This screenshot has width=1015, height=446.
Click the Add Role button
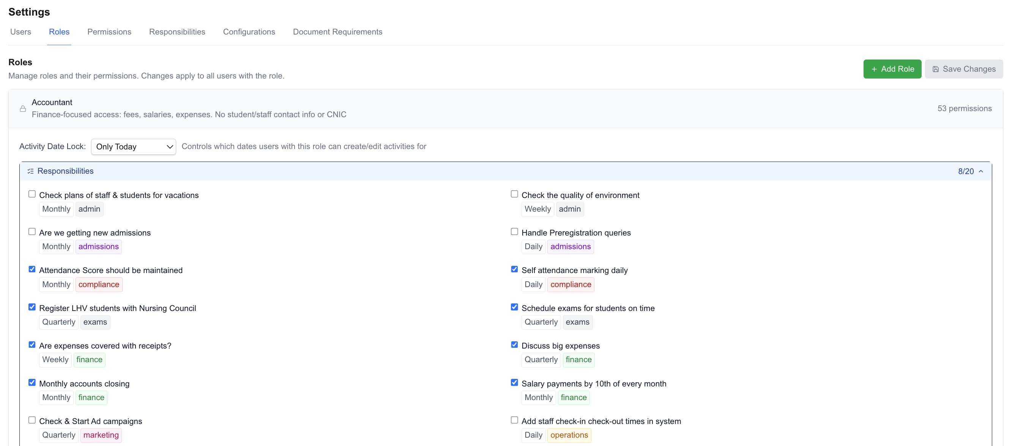892,69
